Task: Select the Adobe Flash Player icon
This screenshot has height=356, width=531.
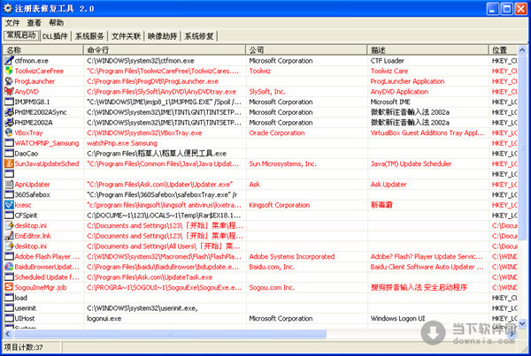Action: (8, 256)
